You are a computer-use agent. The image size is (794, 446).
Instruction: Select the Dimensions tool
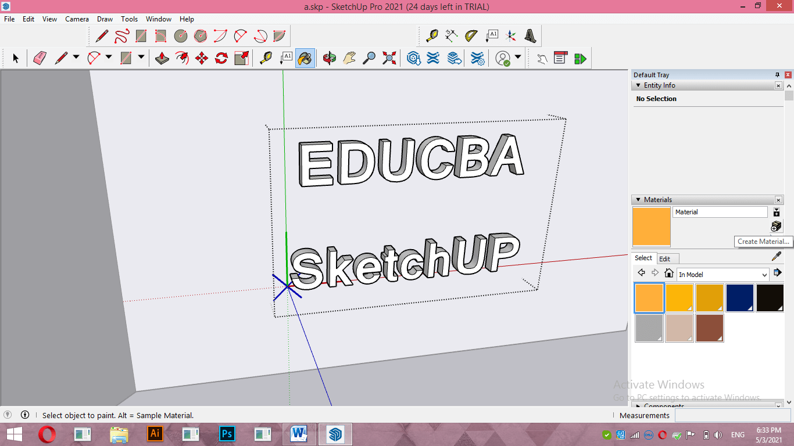point(452,36)
